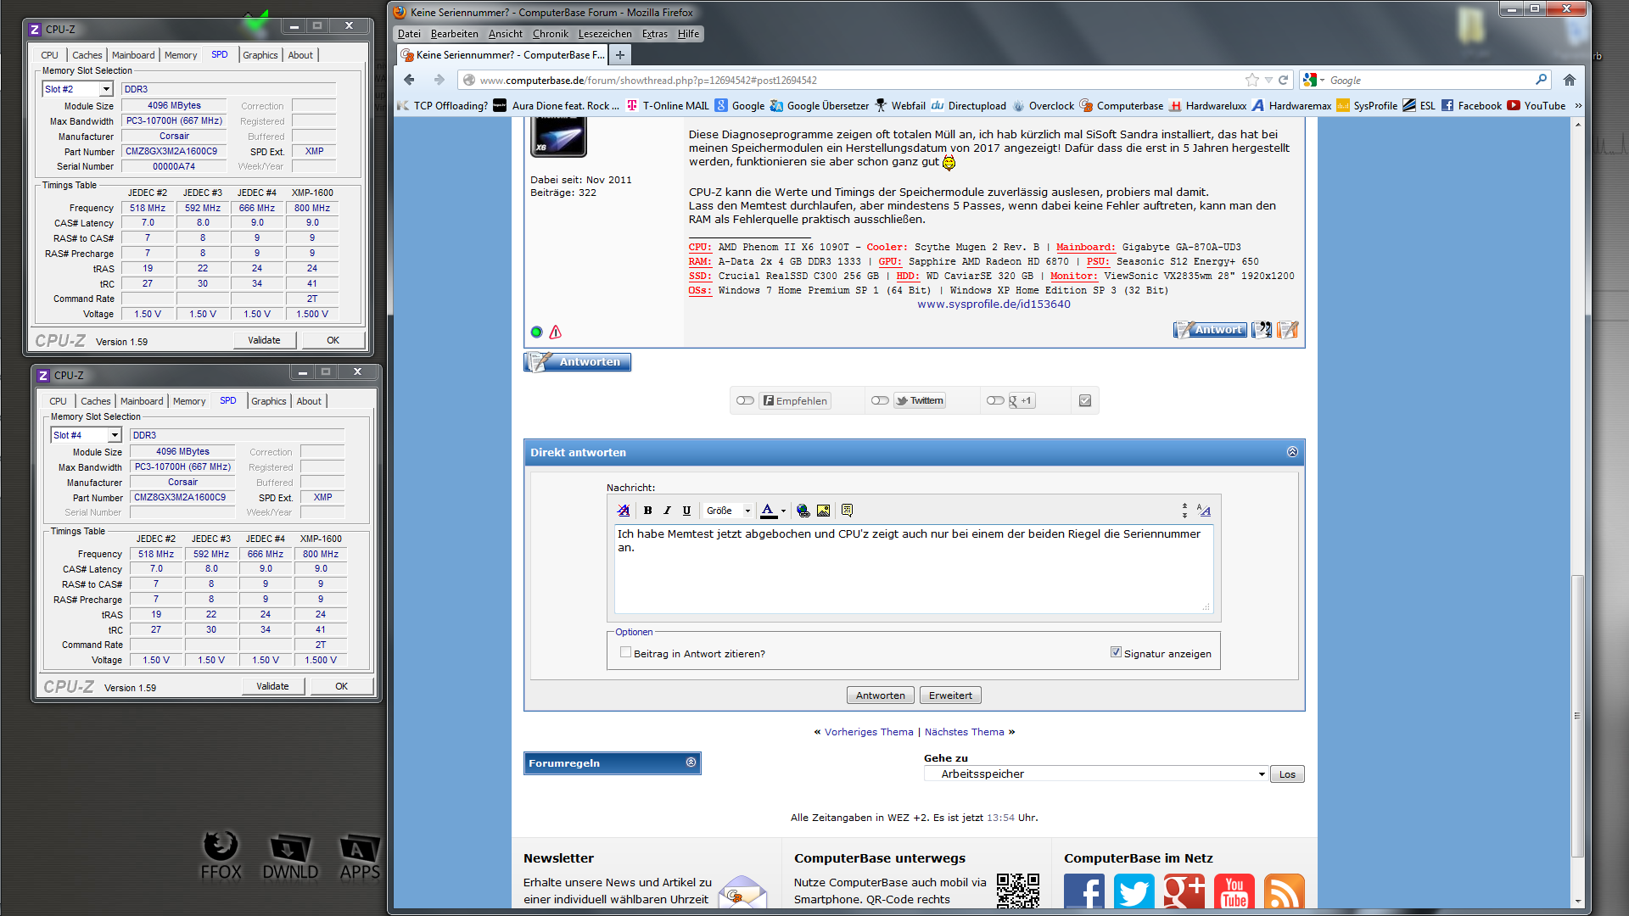Viewport: 1629px width, 916px height.
Task: Click the insert link globe icon
Action: (x=803, y=511)
